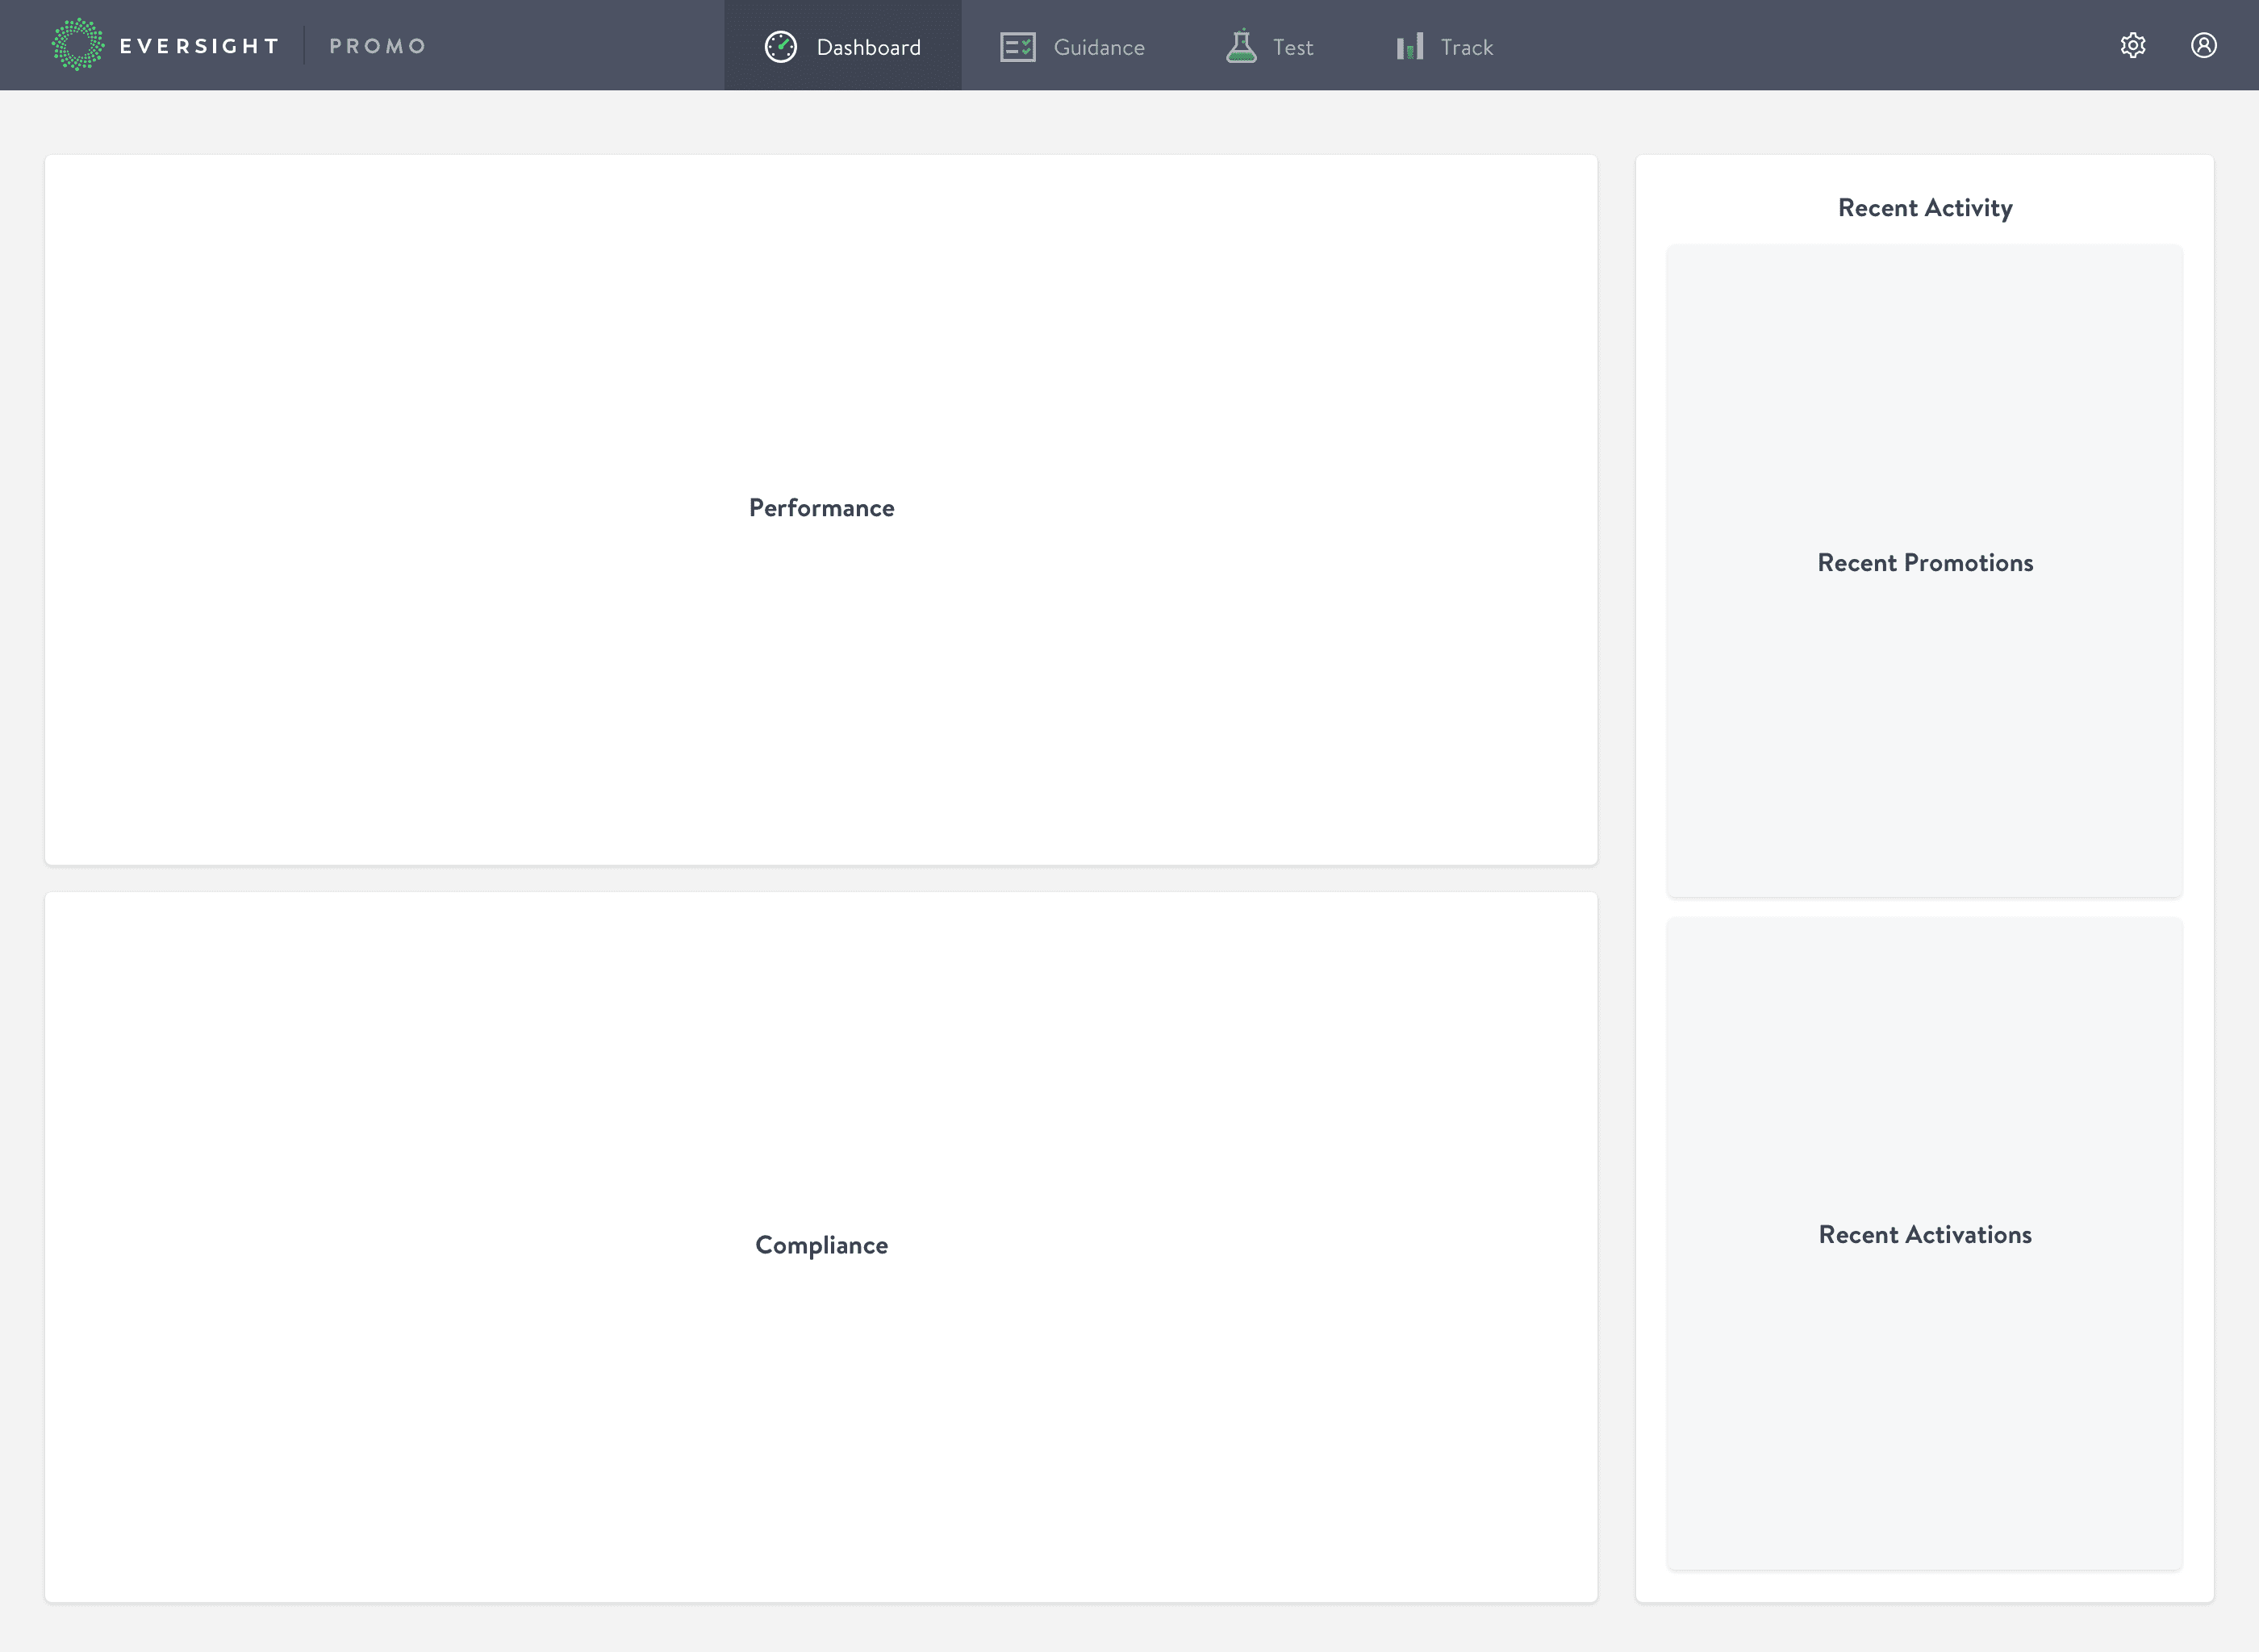
Task: Click the Performance panel title
Action: (822, 508)
